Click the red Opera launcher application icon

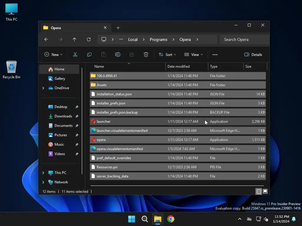coord(93,121)
